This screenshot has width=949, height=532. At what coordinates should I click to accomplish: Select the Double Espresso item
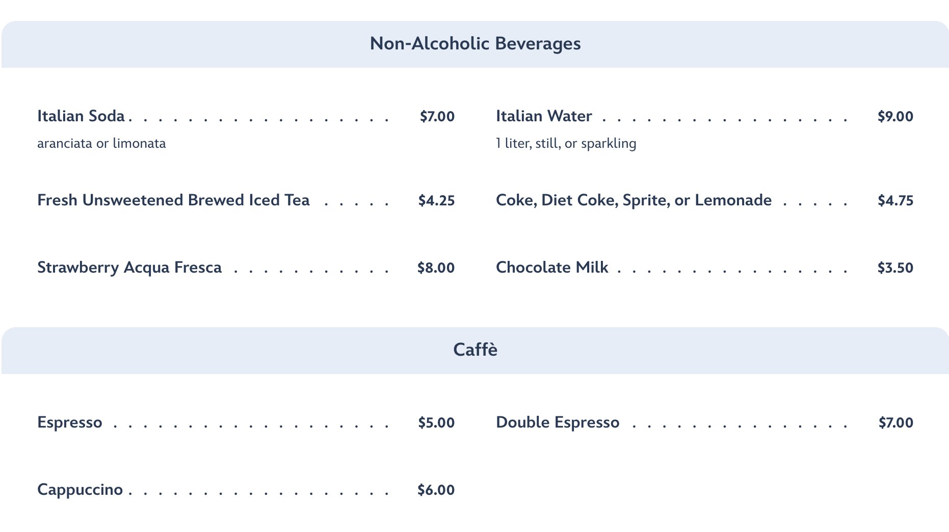[558, 422]
